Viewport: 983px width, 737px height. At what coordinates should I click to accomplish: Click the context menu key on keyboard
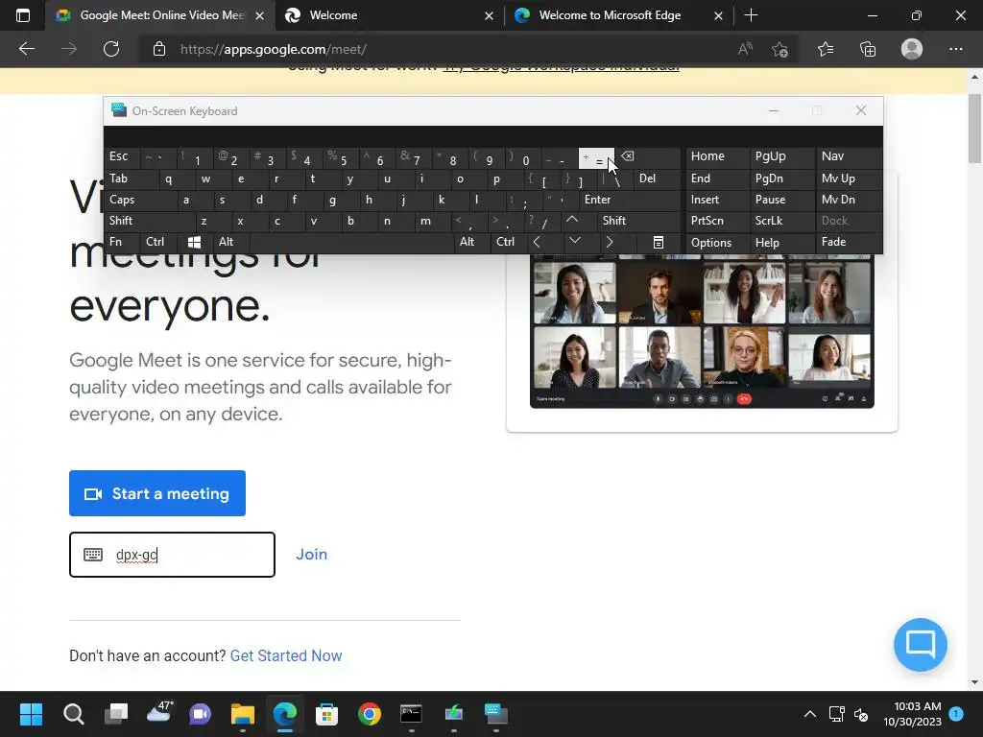tap(659, 242)
